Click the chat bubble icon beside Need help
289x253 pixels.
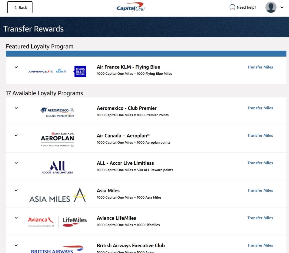232,7
